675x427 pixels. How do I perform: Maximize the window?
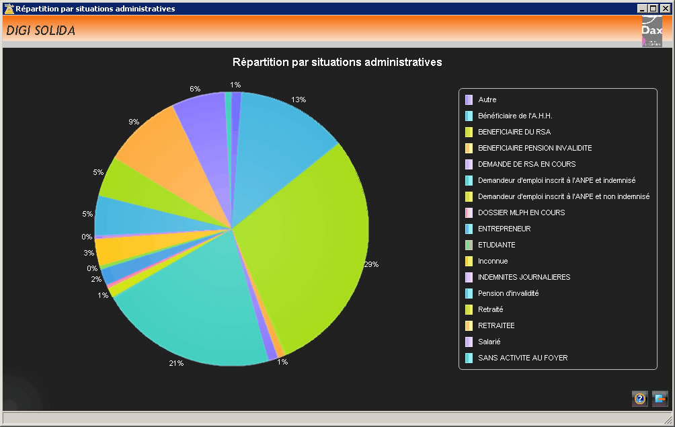click(653, 9)
